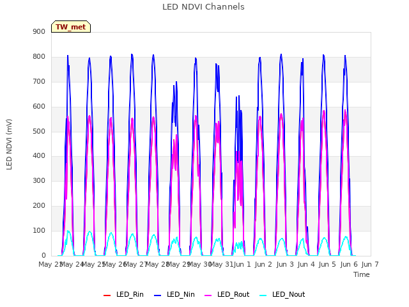
Task: Click the LED NDVI Channels chart title
Action: click(x=203, y=7)
